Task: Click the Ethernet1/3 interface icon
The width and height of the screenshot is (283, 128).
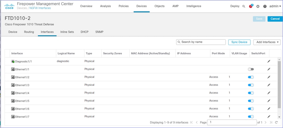Action: [x=13, y=85]
